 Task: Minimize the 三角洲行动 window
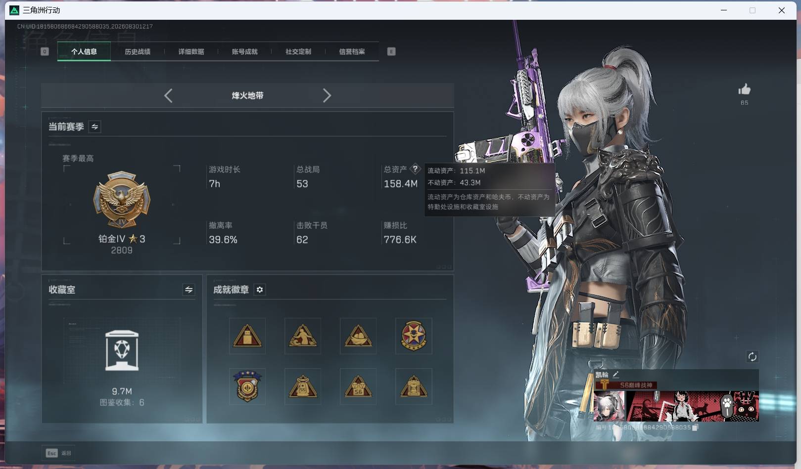click(x=724, y=10)
